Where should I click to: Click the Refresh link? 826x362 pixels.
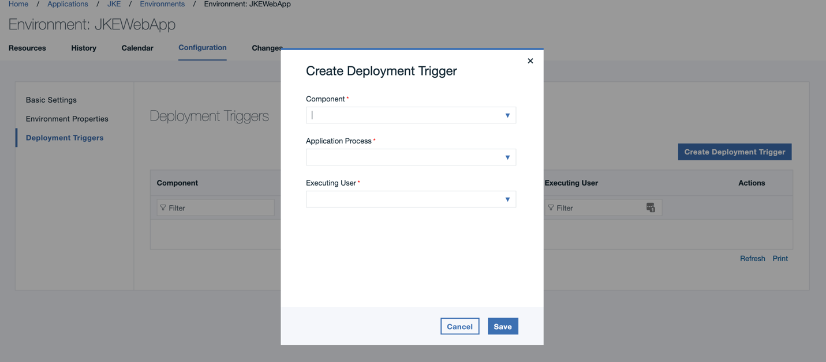(752, 259)
